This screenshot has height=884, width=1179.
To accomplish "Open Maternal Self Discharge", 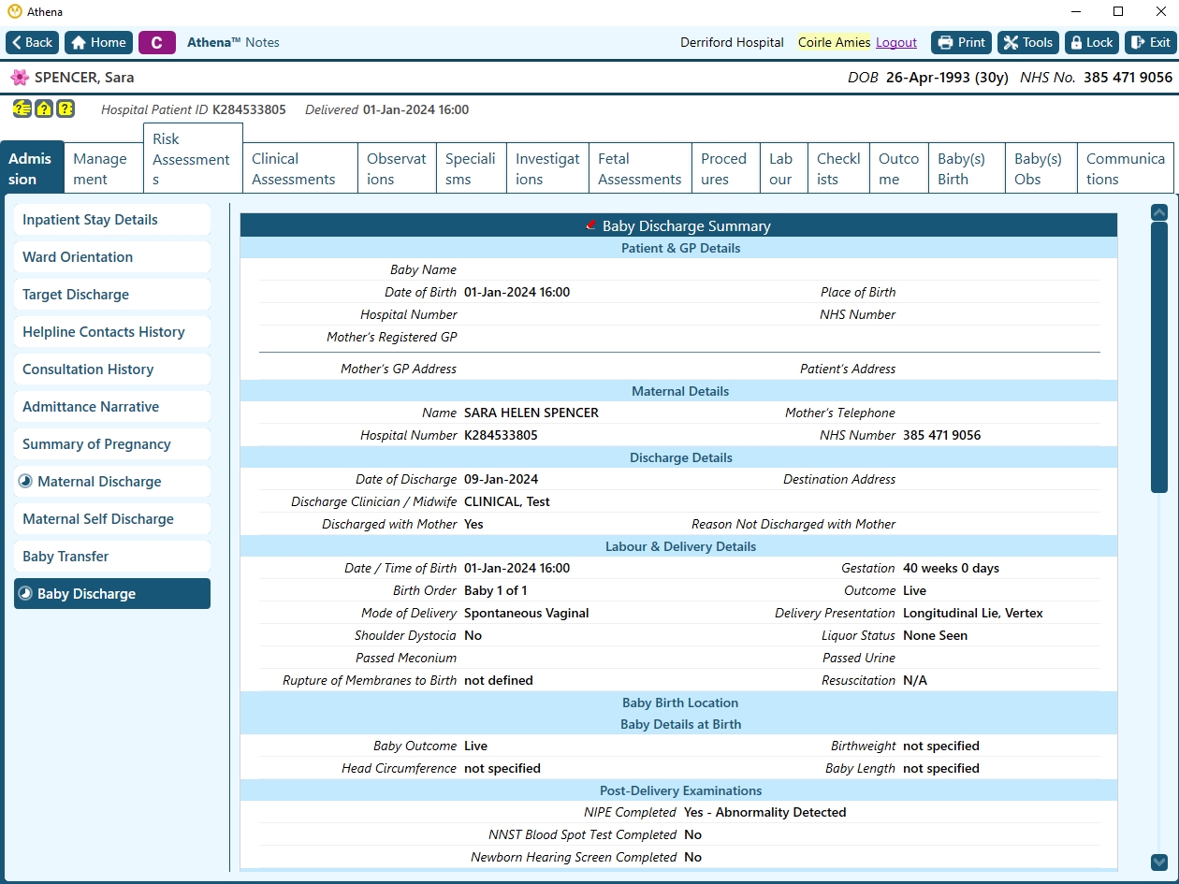I will pos(112,519).
